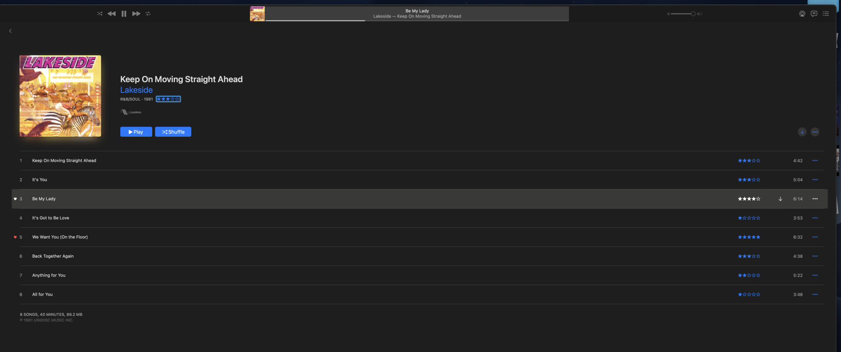Change the star rating for It's You
This screenshot has height=352, width=841.
point(749,180)
